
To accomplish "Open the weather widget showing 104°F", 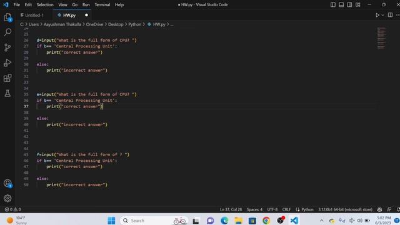I will coord(17,221).
